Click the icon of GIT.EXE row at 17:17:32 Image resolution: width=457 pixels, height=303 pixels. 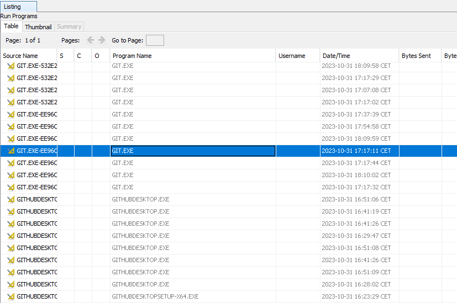coord(10,187)
